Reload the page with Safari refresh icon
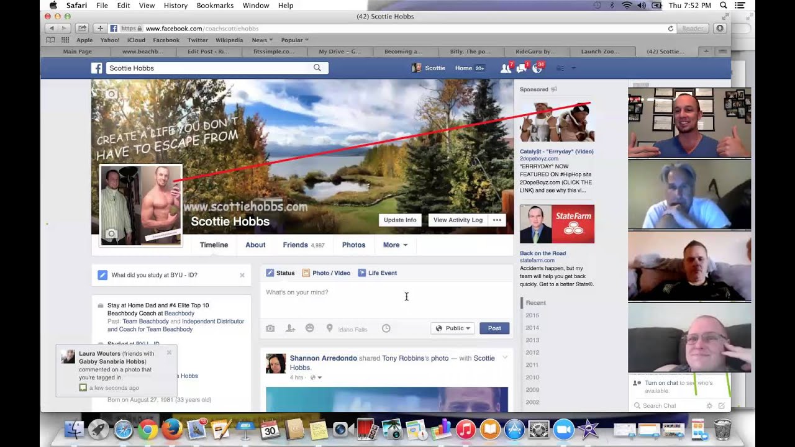 (x=671, y=29)
